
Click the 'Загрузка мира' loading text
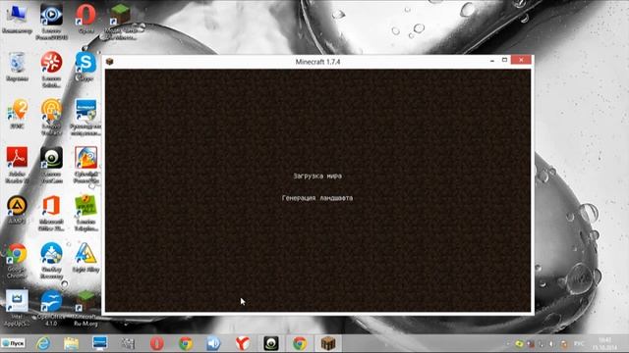tap(317, 176)
